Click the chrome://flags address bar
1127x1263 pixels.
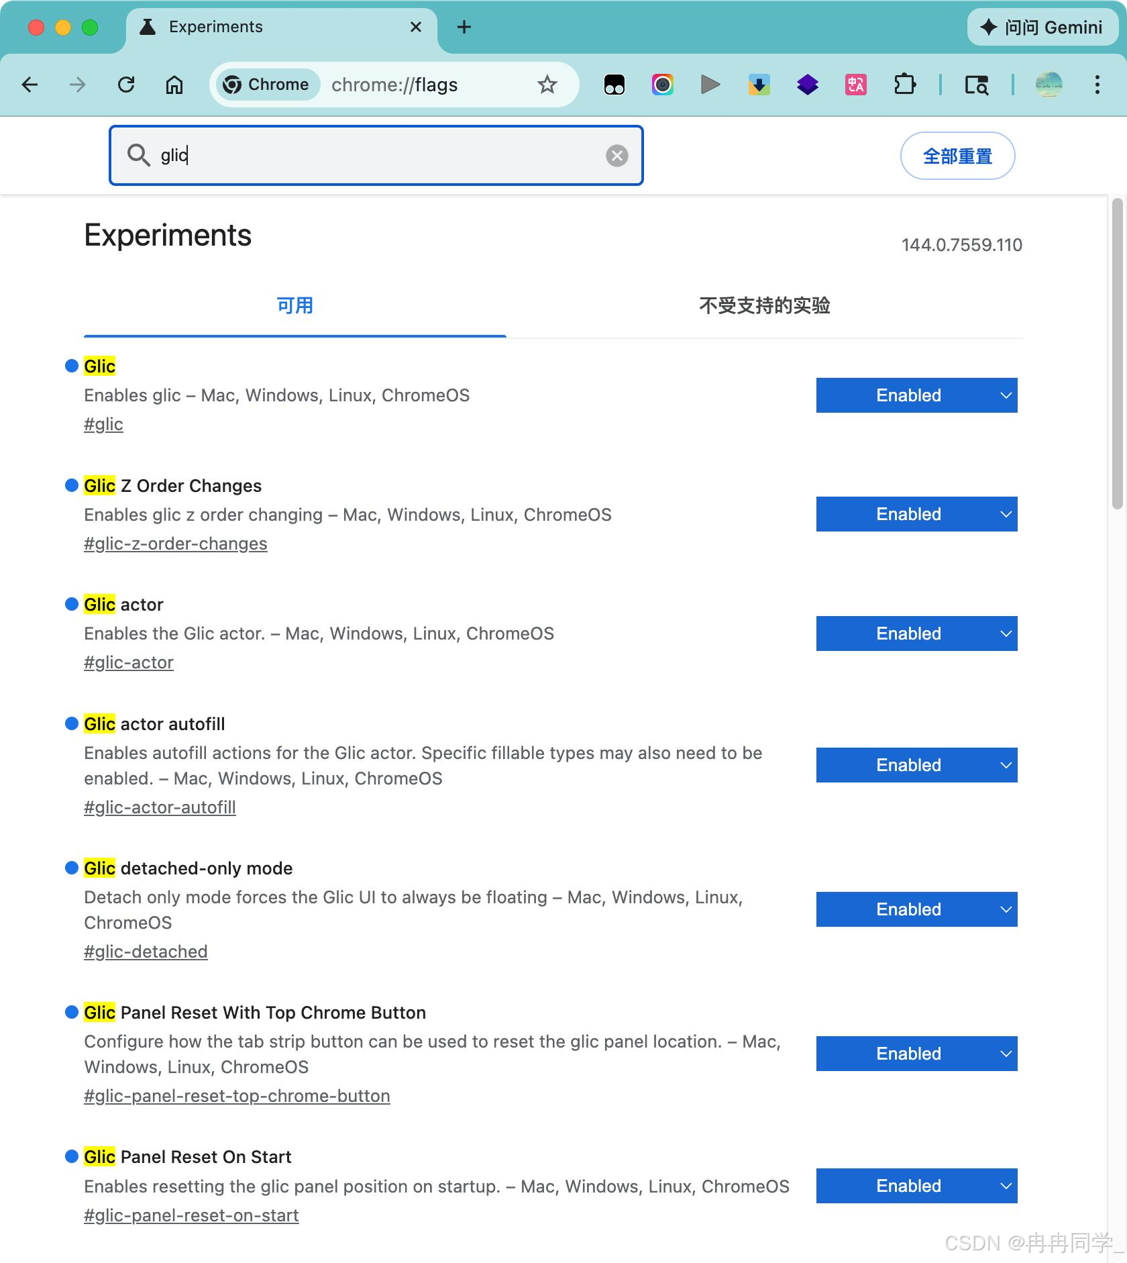click(394, 85)
